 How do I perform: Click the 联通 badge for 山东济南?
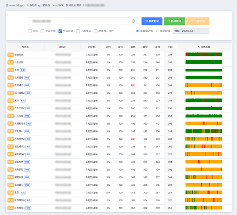[x=11, y=62]
